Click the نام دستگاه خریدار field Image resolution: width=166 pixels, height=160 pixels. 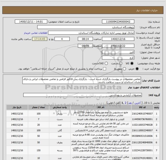[86, 27]
